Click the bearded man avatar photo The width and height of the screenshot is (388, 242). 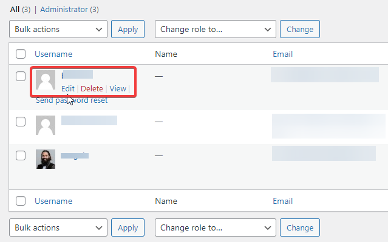tap(46, 159)
